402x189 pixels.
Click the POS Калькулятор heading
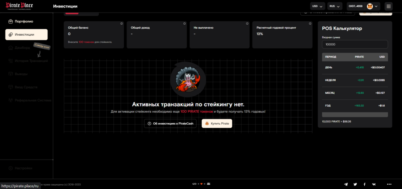pyautogui.click(x=342, y=29)
